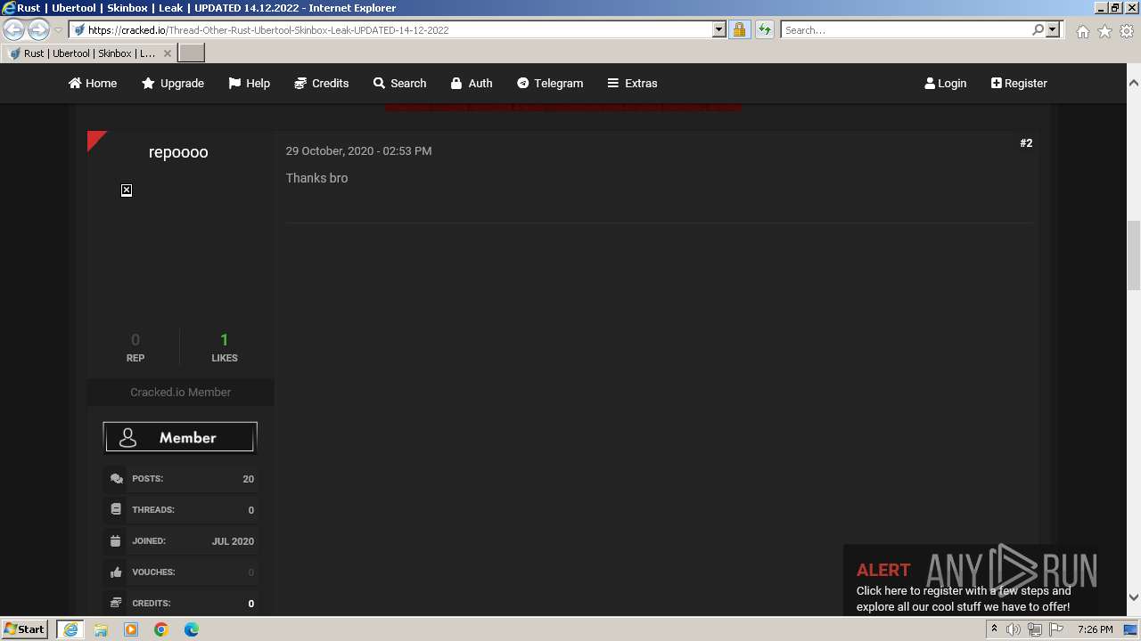Open the search provider dropdown arrow
This screenshot has width=1141, height=641.
coord(1053,29)
